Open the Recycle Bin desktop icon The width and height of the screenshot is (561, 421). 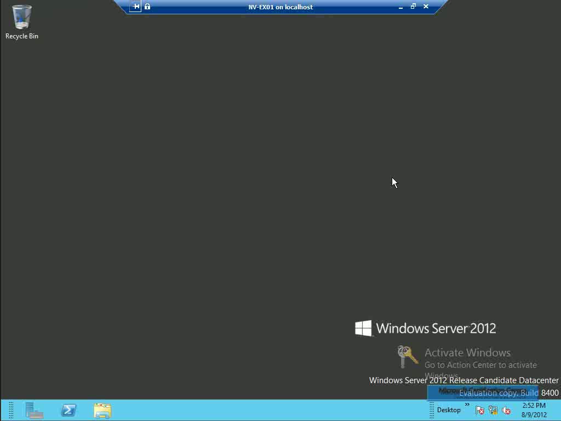21,22
